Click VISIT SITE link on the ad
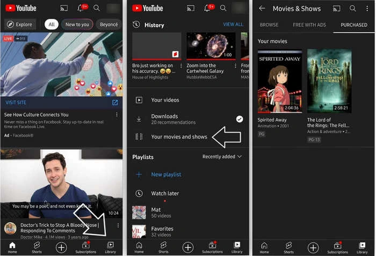The image size is (376, 256). 16,103
